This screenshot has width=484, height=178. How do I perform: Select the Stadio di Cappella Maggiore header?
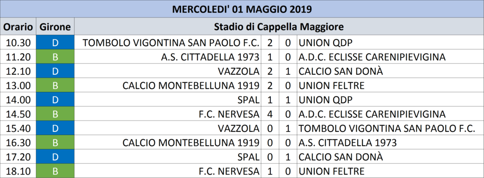279,27
